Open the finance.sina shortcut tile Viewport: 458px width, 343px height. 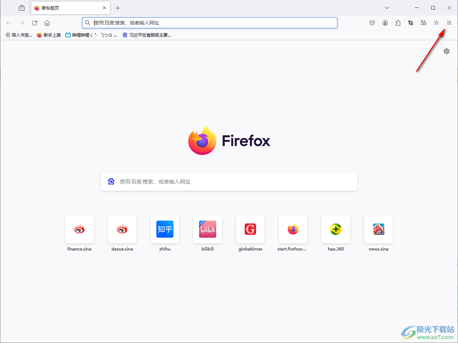(79, 233)
